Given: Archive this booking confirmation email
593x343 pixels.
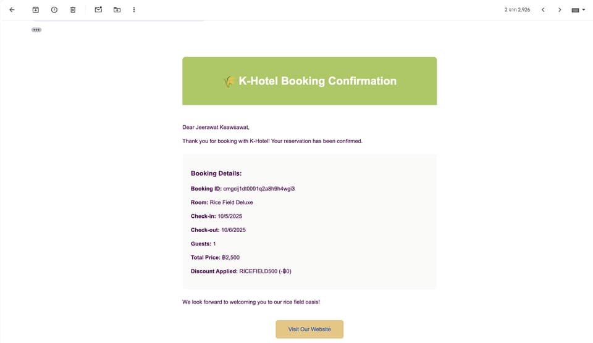Looking at the screenshot, I should [36, 10].
